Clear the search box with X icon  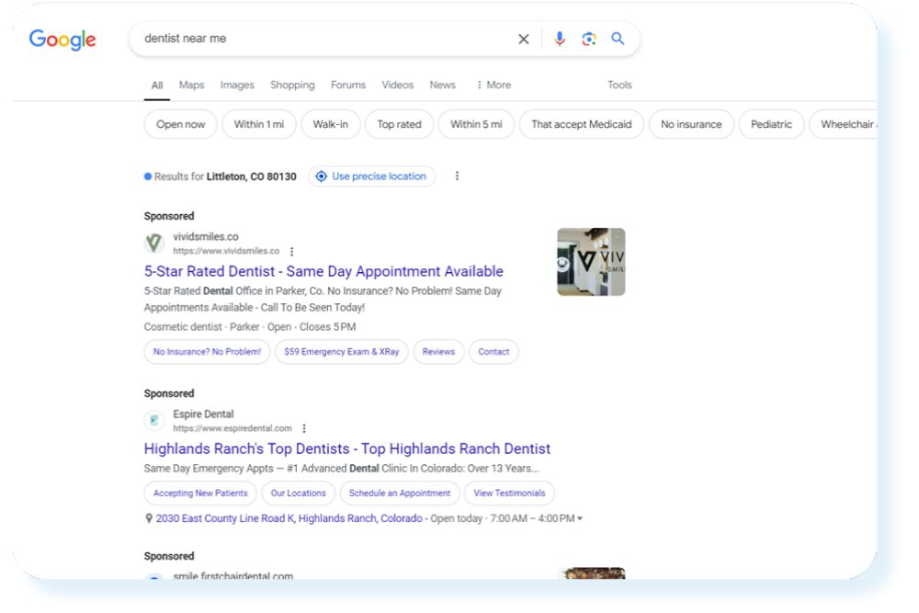point(524,40)
